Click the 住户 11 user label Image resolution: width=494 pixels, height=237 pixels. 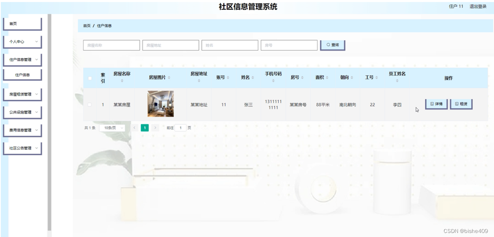(x=456, y=6)
